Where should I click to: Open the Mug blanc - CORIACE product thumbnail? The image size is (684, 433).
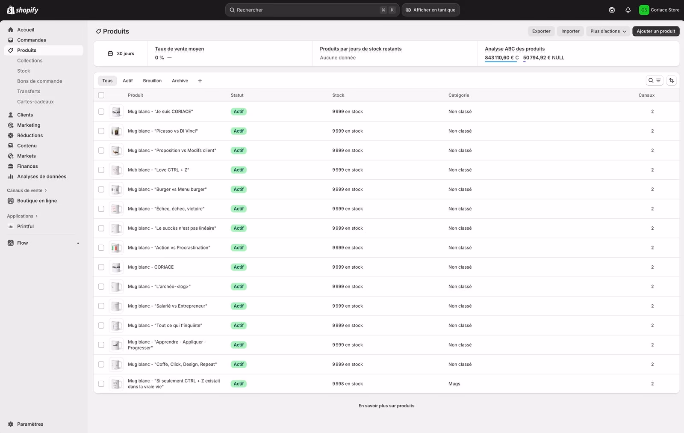coord(116,267)
